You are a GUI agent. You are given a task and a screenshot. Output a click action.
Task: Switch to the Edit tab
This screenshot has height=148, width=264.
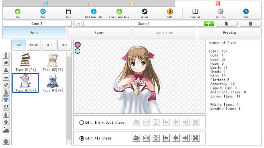point(34,33)
